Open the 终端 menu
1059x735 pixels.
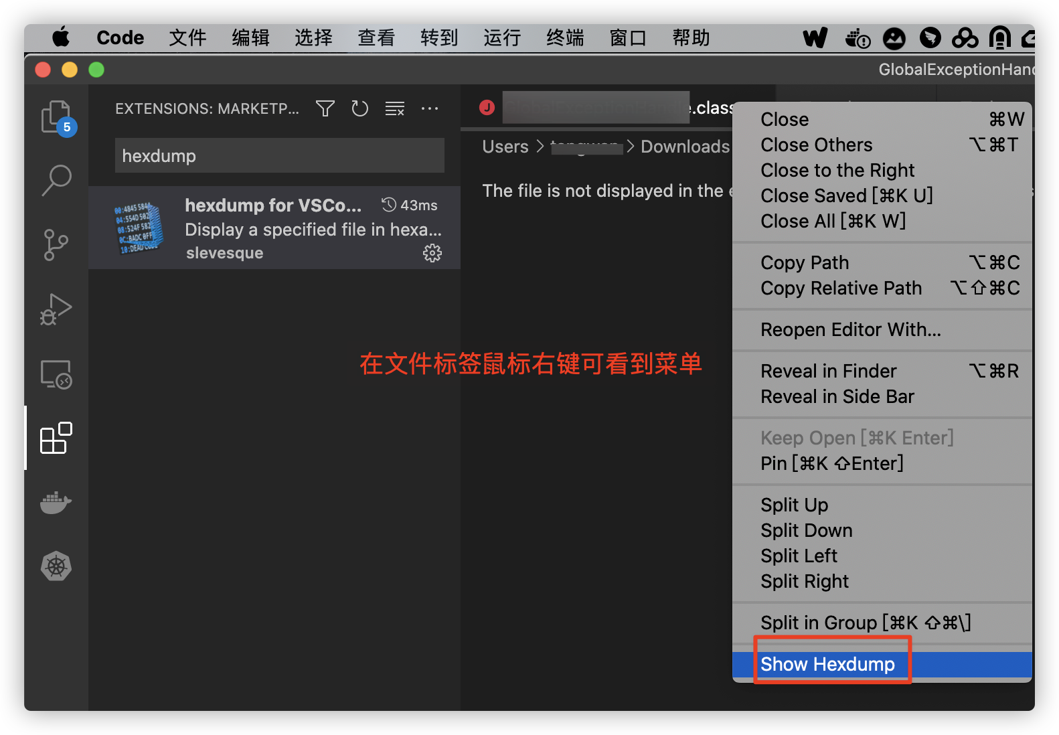click(565, 37)
